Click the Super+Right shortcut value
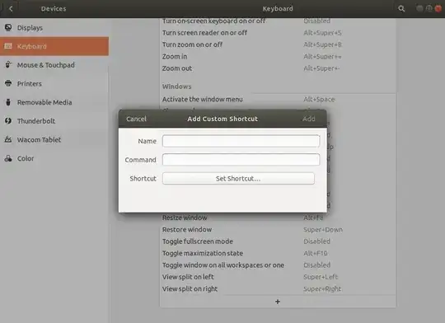Image resolution: width=445 pixels, height=323 pixels. (x=322, y=289)
